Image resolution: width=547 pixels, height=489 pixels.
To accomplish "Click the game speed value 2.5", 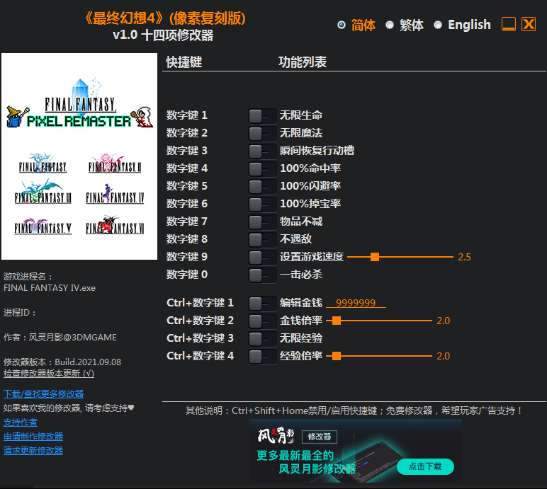I will point(464,257).
